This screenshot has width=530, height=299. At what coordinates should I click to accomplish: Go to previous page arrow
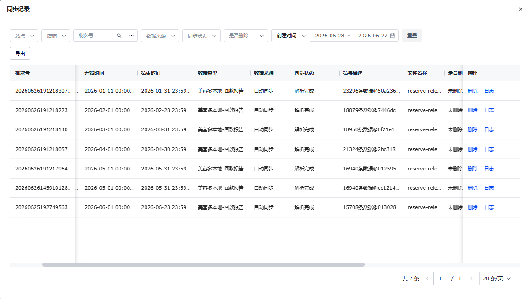tap(427, 278)
